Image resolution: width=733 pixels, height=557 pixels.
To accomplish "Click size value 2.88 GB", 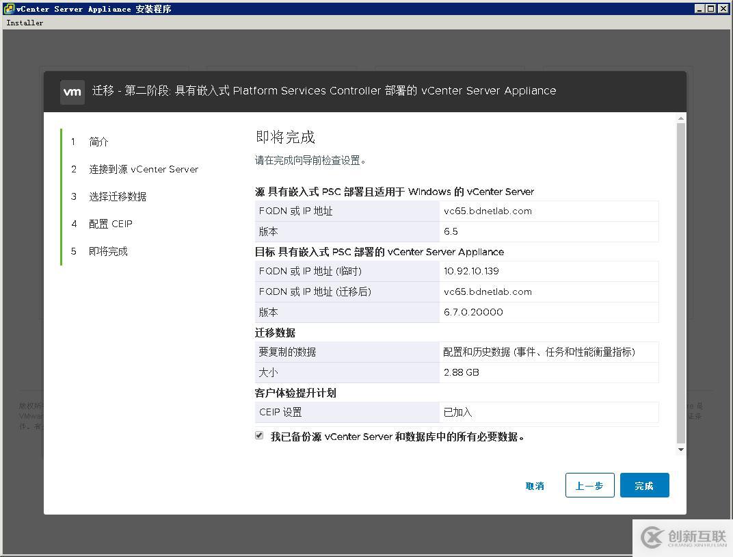I will (x=462, y=372).
